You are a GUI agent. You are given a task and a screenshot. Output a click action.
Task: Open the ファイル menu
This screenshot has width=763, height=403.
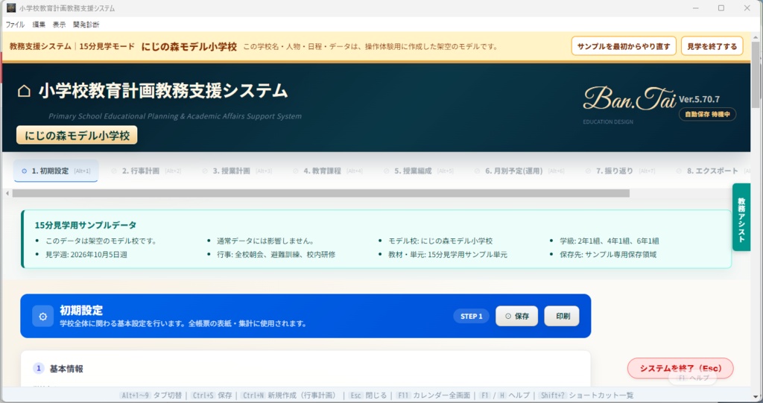click(15, 25)
